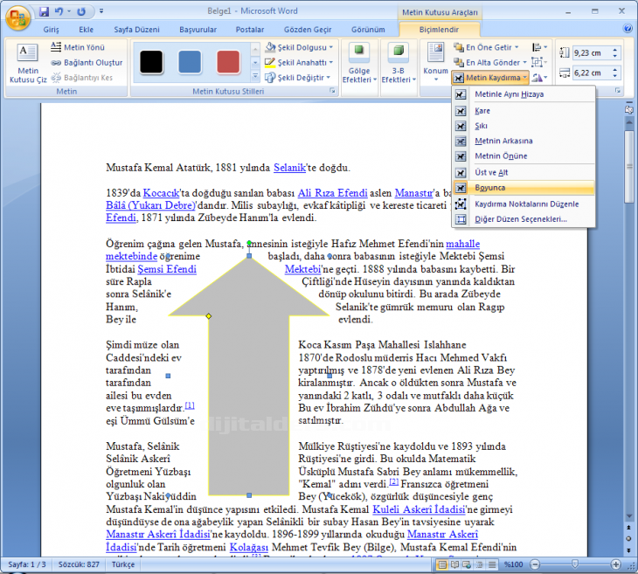
Task: Click the zoom in plus button
Action: click(x=615, y=564)
